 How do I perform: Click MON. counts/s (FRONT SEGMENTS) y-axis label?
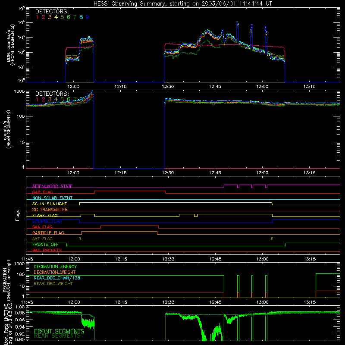tap(10, 45)
